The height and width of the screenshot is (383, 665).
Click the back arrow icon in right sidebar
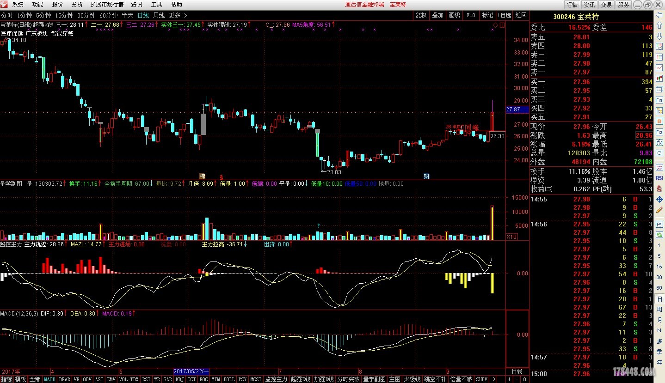click(x=659, y=15)
